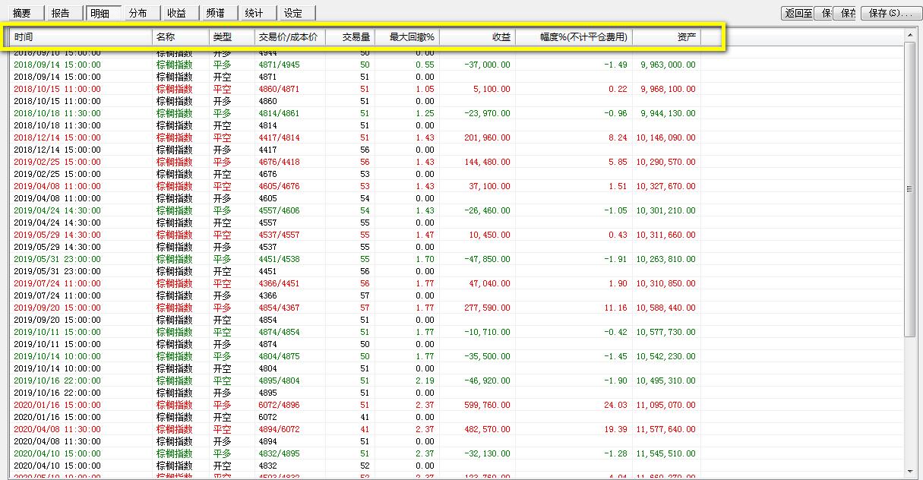
Task: Click the 资产 column header
Action: pyautogui.click(x=666, y=37)
